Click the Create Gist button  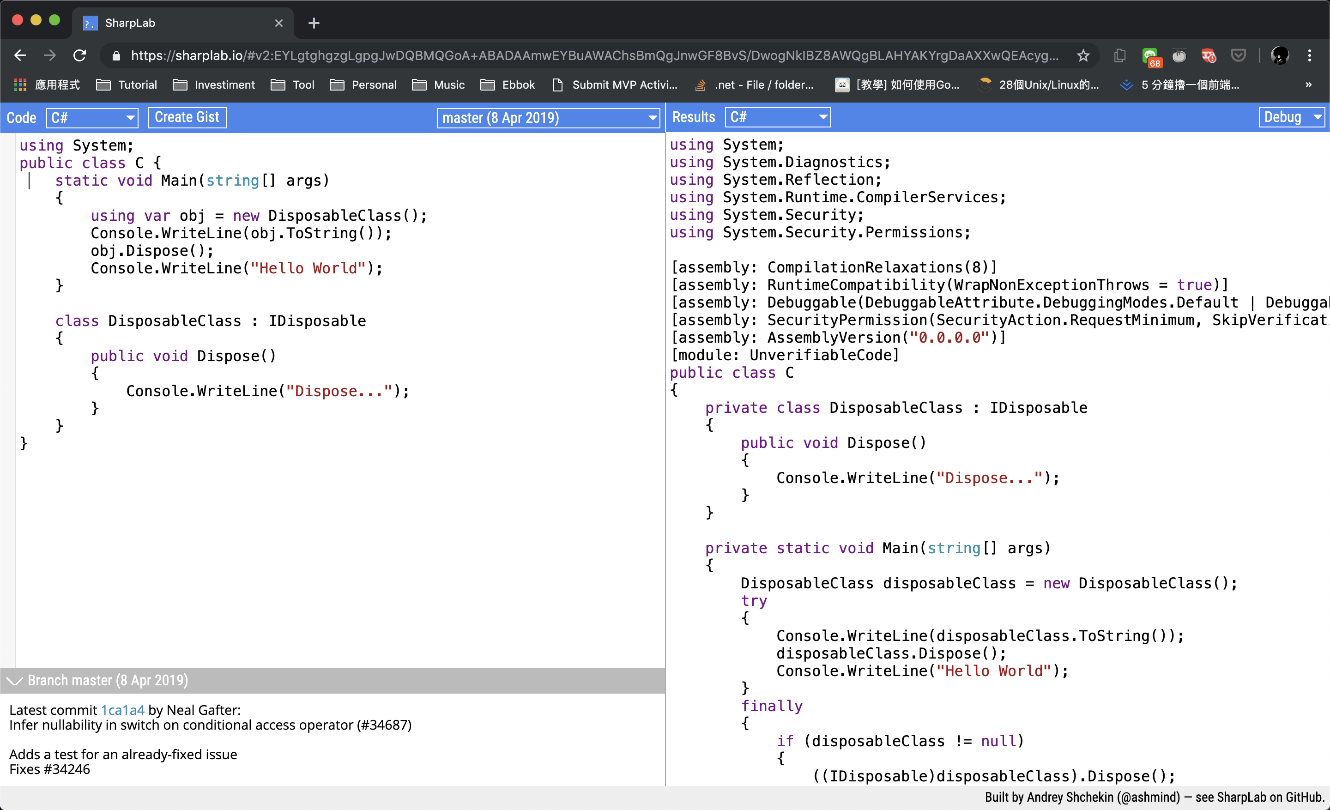[187, 117]
